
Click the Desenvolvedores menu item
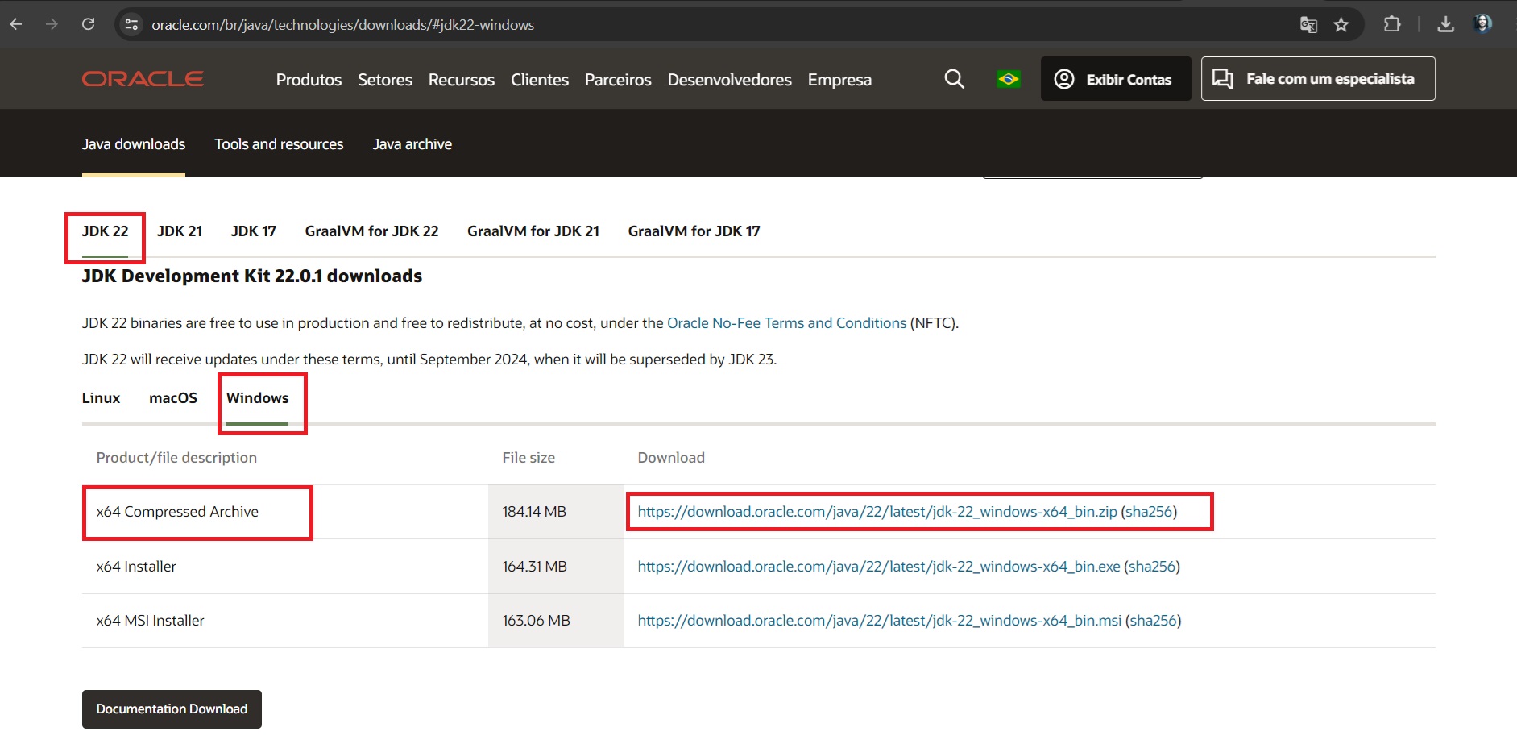[729, 80]
